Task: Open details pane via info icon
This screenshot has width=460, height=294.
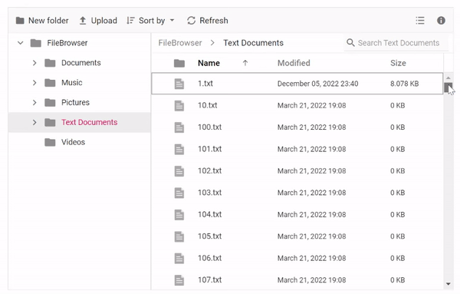Action: click(x=441, y=21)
